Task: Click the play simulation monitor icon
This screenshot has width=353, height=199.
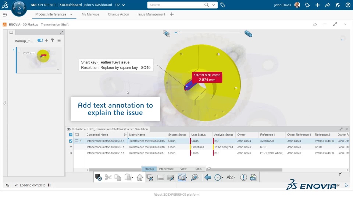Action: click(x=98, y=178)
